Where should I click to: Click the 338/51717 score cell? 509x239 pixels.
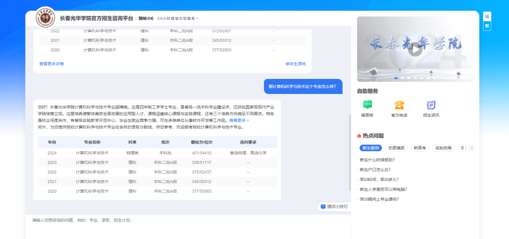click(202, 162)
